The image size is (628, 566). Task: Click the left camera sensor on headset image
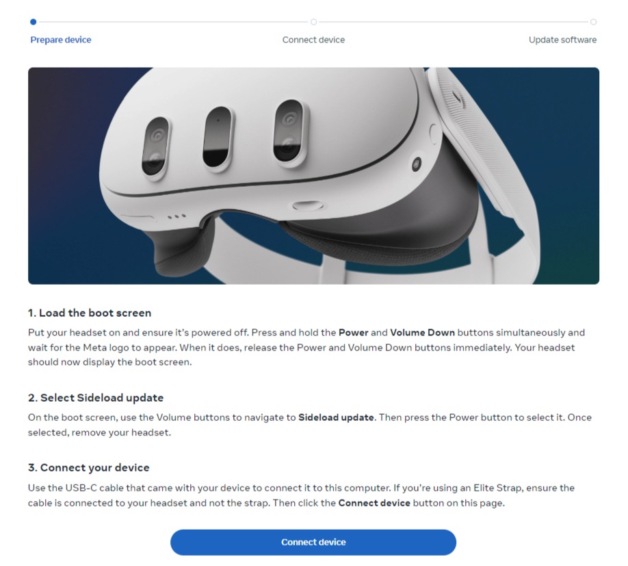tap(156, 147)
